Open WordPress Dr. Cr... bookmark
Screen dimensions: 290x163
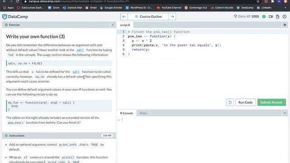pos(139,8)
